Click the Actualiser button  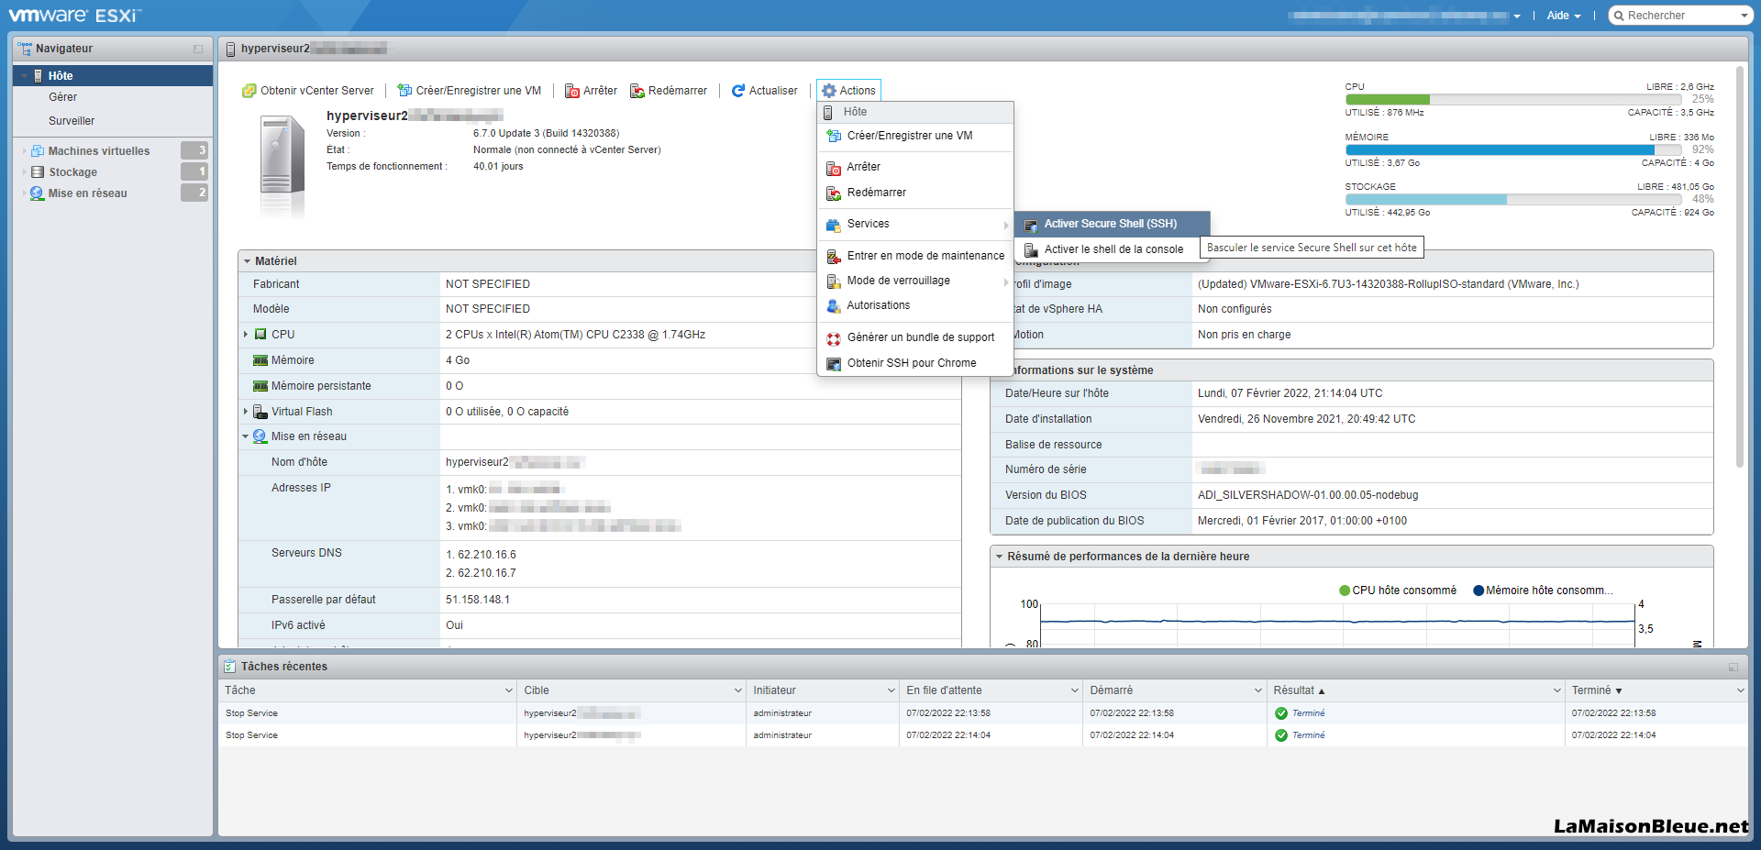(x=764, y=91)
